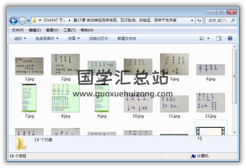Click the change view icon

point(202,38)
